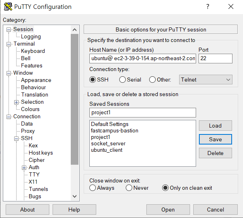Expand the Selection tree node
The width and height of the screenshot is (243, 218).
click(16, 102)
